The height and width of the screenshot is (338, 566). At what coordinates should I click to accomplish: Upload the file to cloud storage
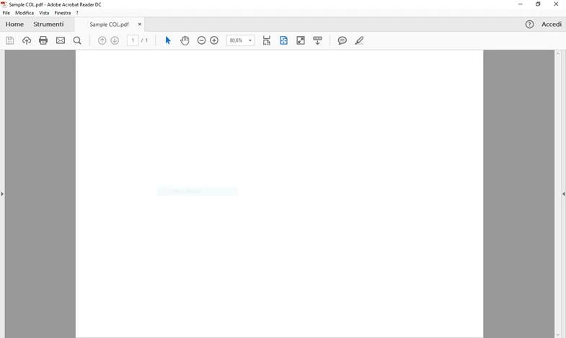(27, 40)
